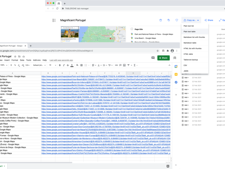Choose Plain text table from Copy as
This screenshot has height=169, width=225.
click(195, 32)
